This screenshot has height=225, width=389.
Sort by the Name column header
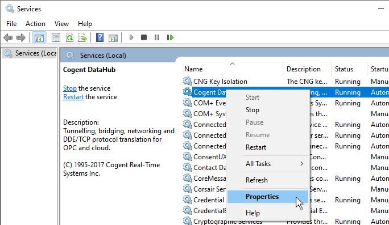[x=233, y=69]
